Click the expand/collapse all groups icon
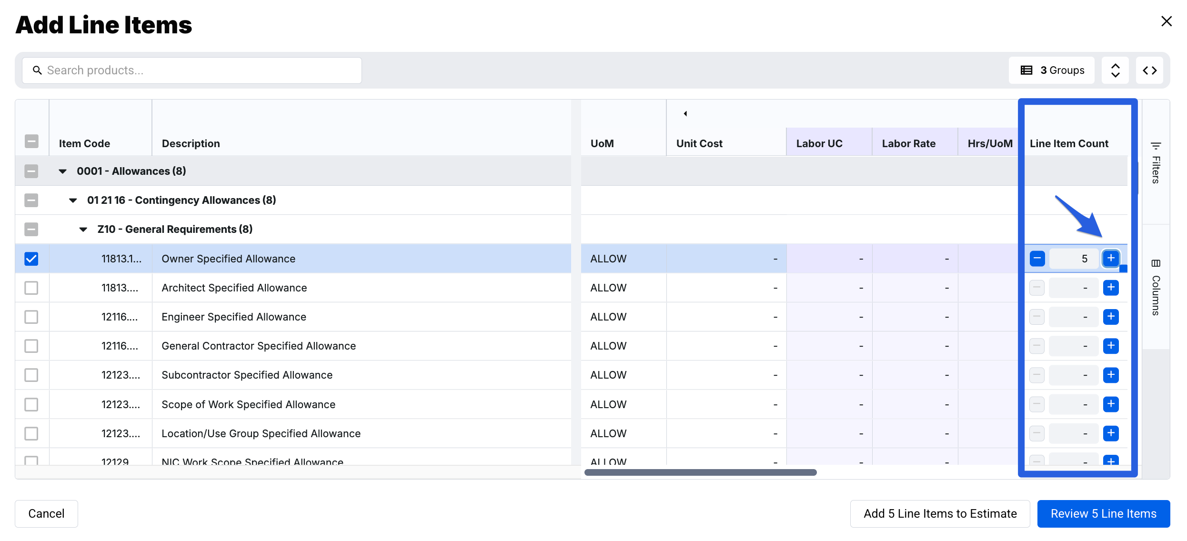The height and width of the screenshot is (541, 1187). (1115, 70)
